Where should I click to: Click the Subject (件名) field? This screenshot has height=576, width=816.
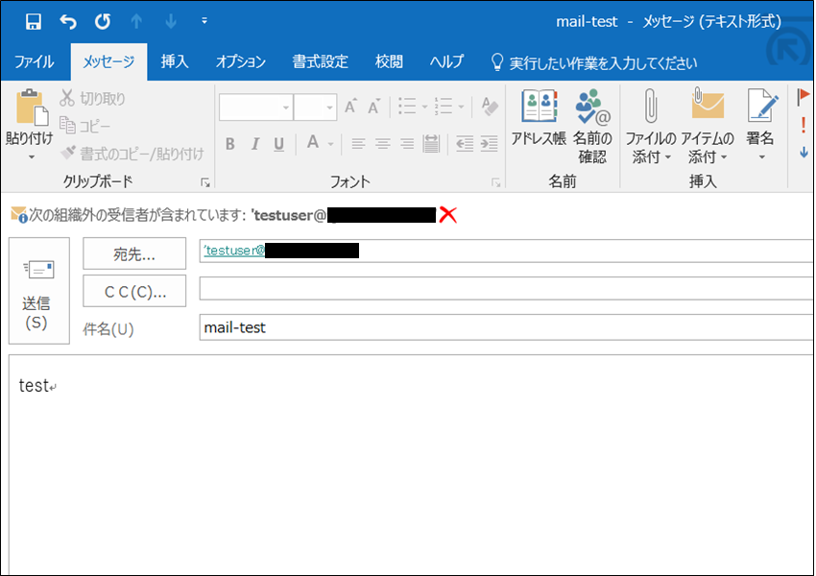[x=504, y=327]
